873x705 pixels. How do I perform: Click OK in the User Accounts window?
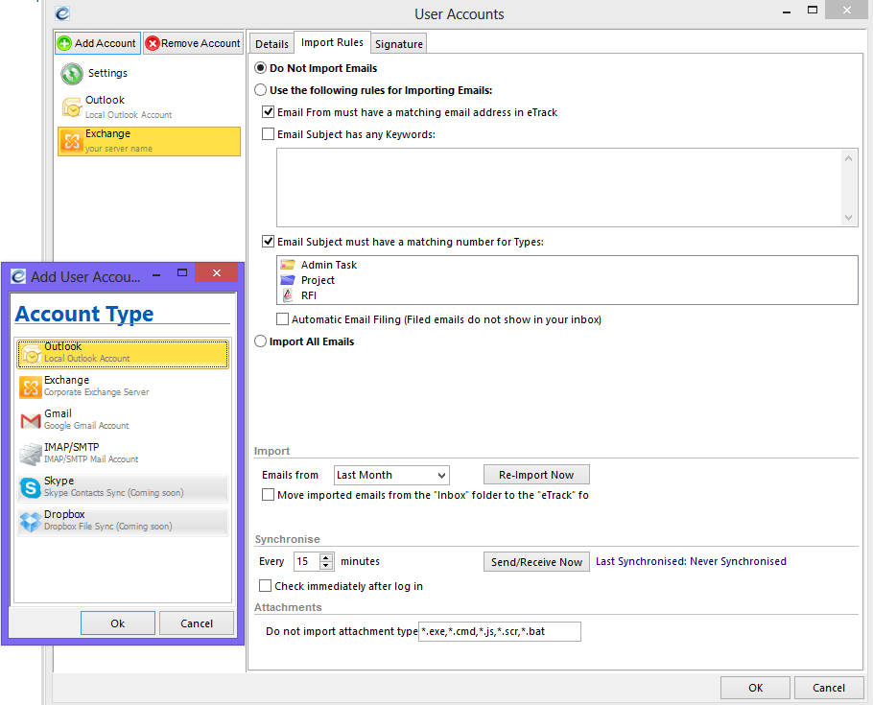click(x=755, y=688)
